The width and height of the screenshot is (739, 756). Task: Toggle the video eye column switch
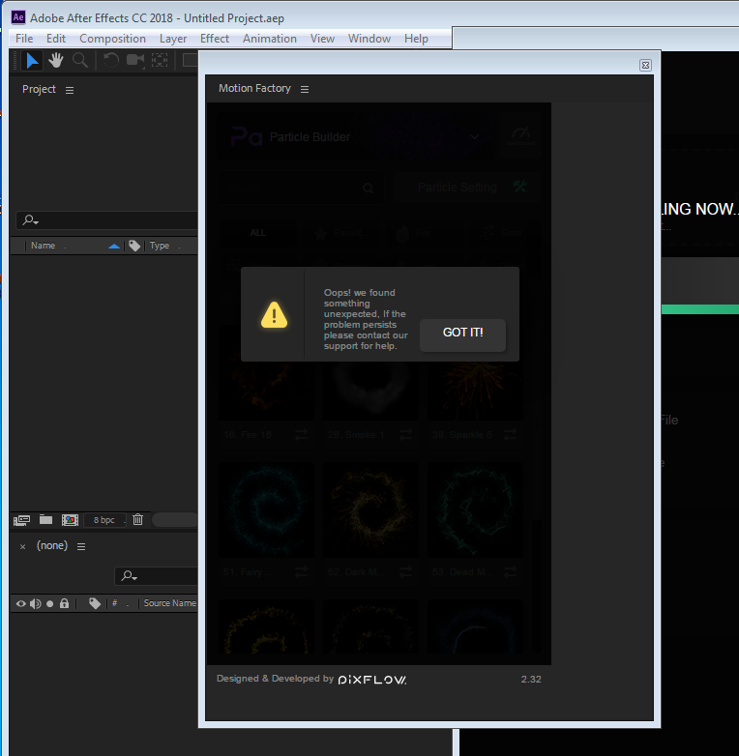coord(20,603)
